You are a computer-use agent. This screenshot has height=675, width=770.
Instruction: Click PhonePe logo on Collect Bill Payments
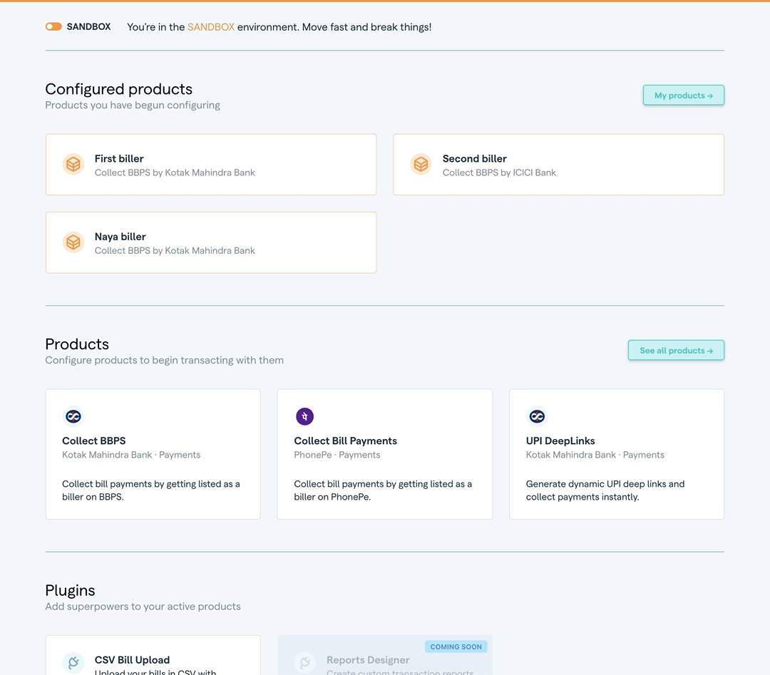click(x=305, y=416)
